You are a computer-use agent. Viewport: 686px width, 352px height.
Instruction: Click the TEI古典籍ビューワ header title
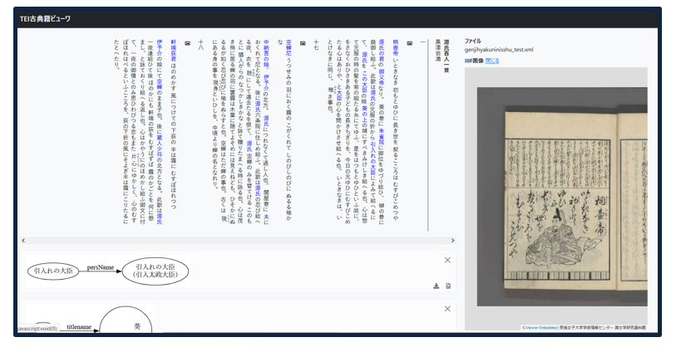(x=45, y=19)
